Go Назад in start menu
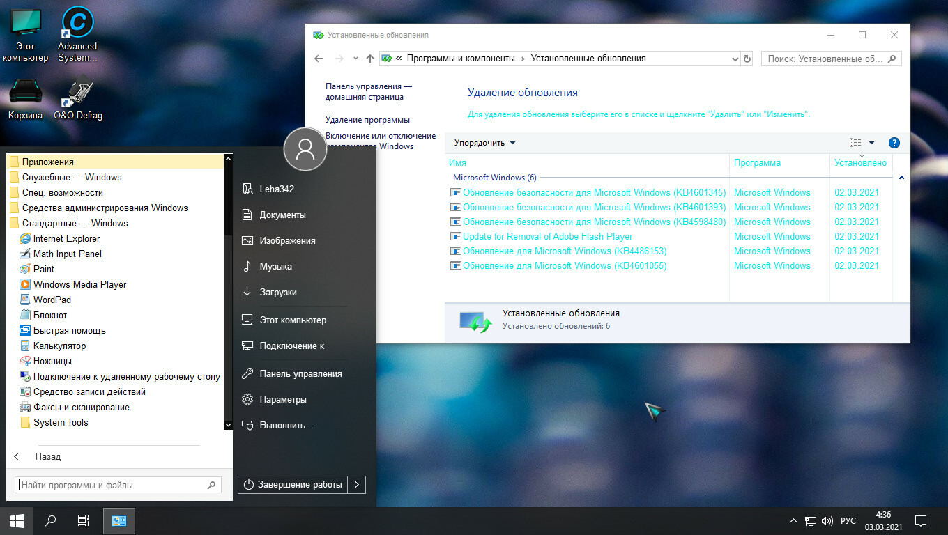Image resolution: width=948 pixels, height=535 pixels. pyautogui.click(x=38, y=457)
